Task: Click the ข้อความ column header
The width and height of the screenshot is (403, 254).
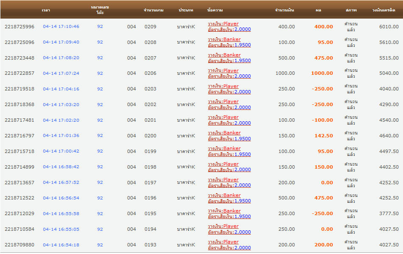Action: click(215, 10)
